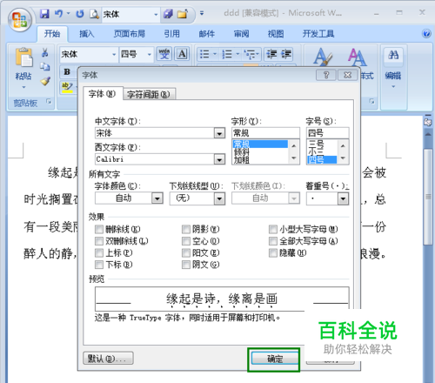
Task: Select the Format Painter brush
Action: click(x=45, y=81)
